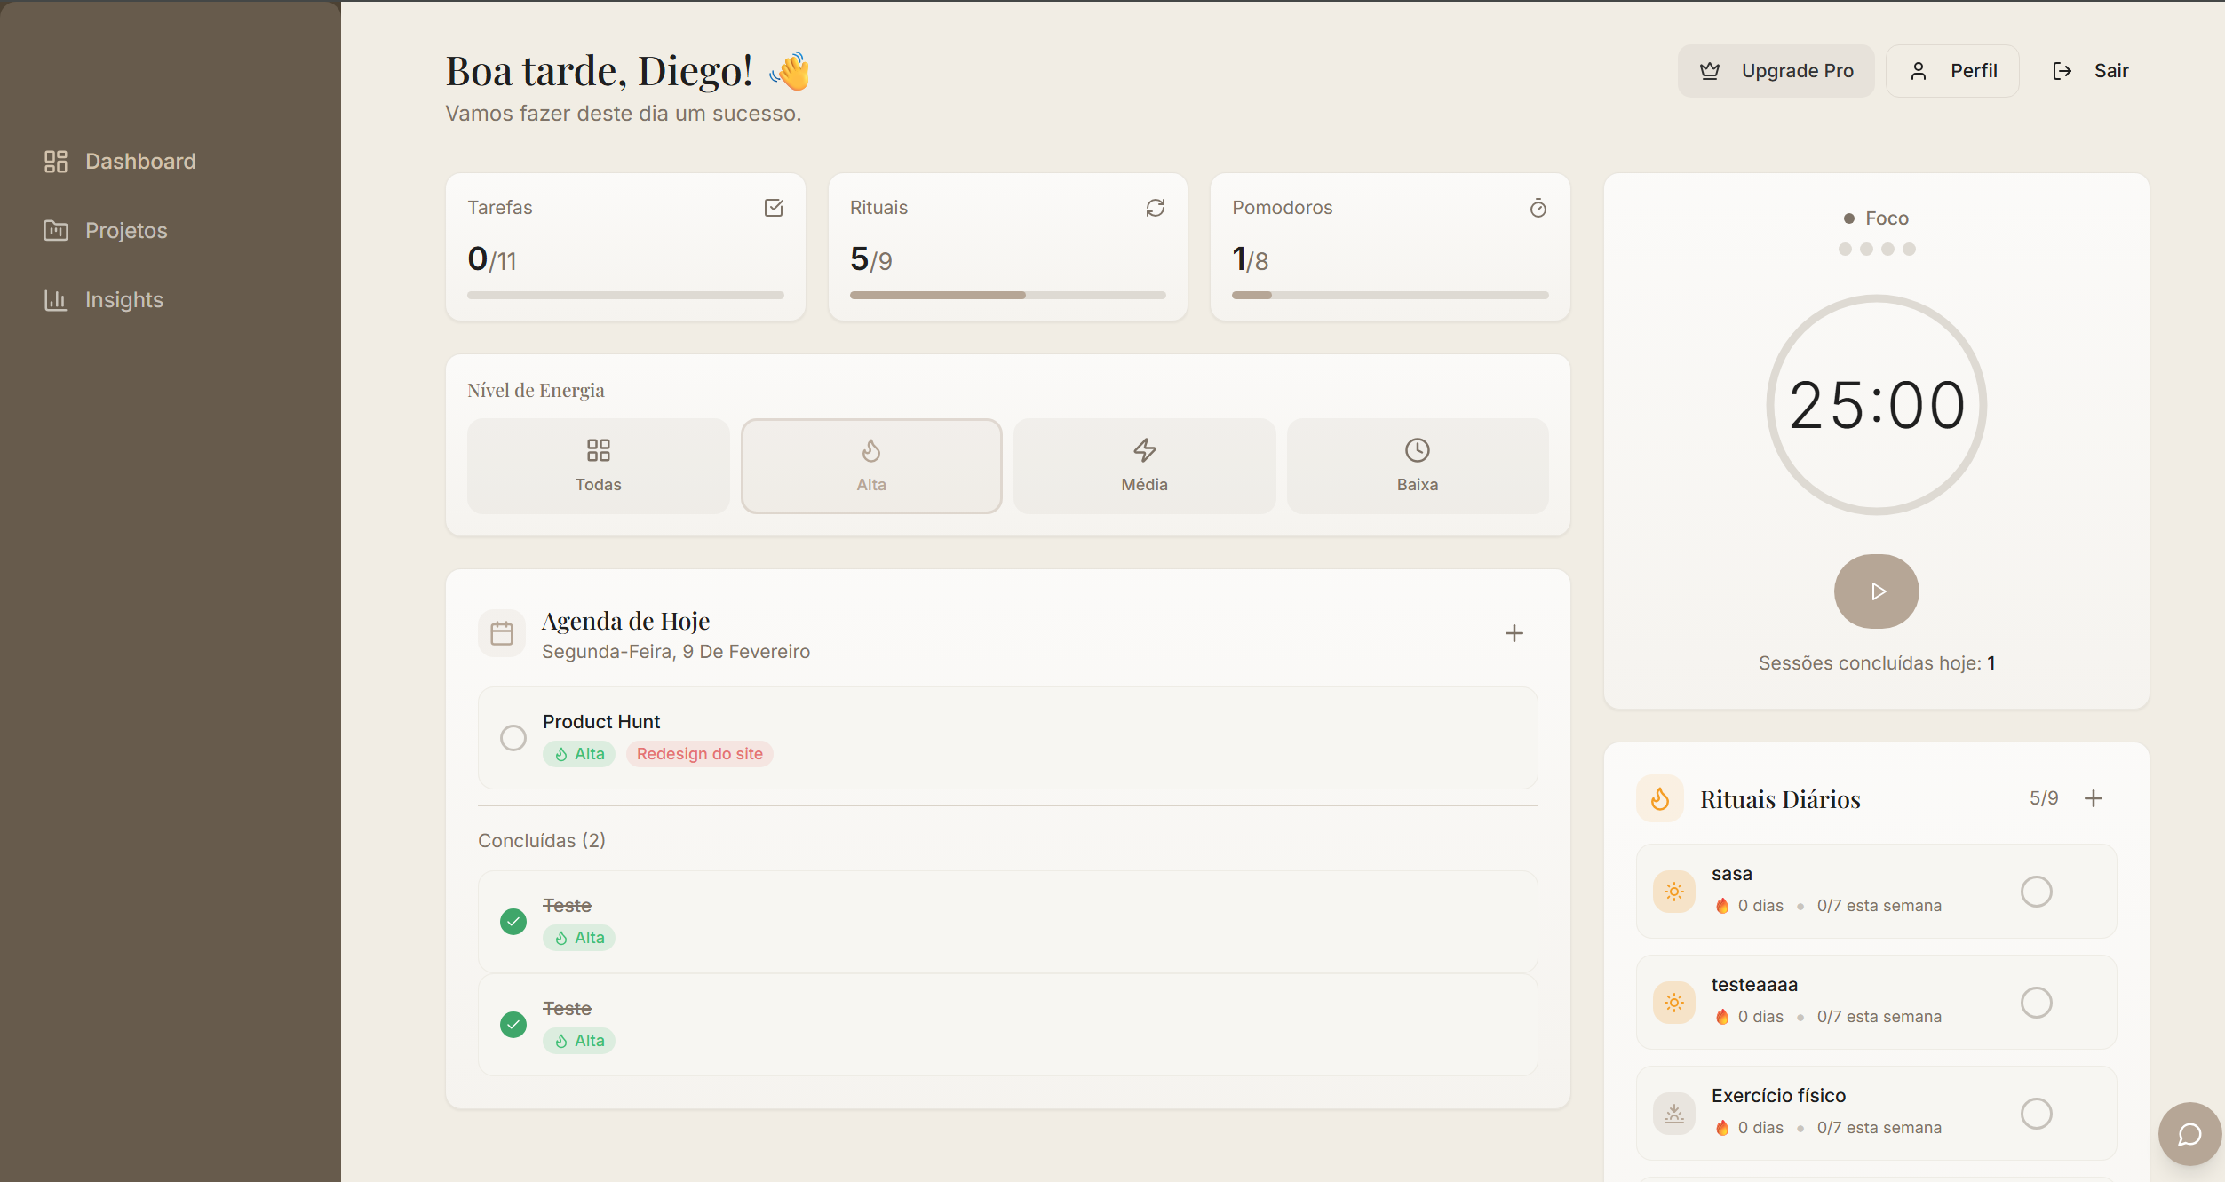Screen dimensions: 2225x1182
Task: Click the timer icon on the Pomodoros card
Action: [1538, 208]
